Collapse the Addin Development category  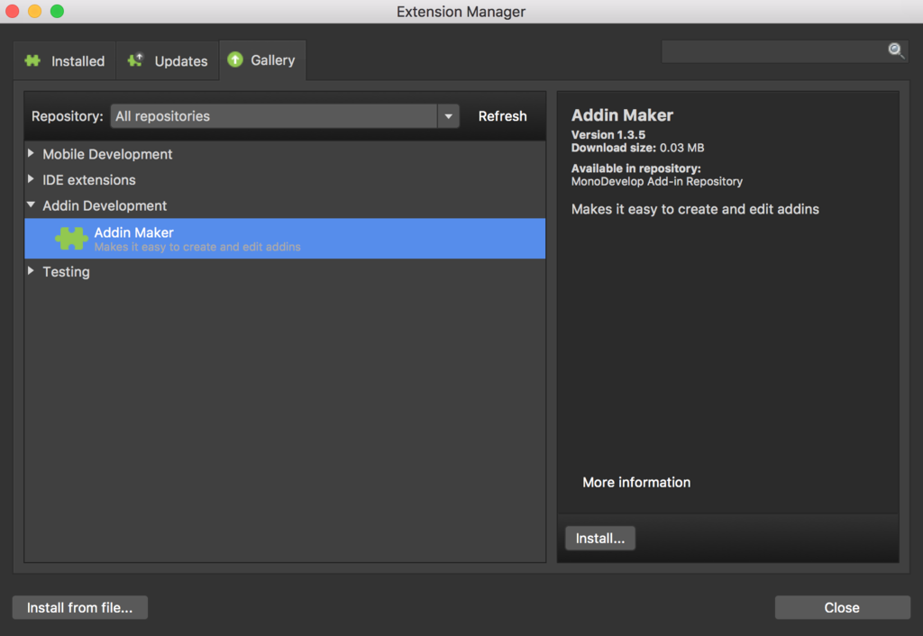[x=31, y=204]
